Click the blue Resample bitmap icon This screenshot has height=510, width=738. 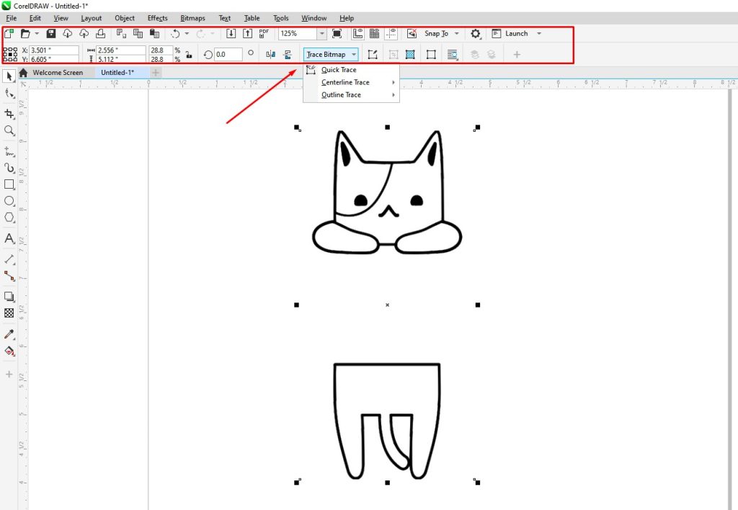pos(410,55)
